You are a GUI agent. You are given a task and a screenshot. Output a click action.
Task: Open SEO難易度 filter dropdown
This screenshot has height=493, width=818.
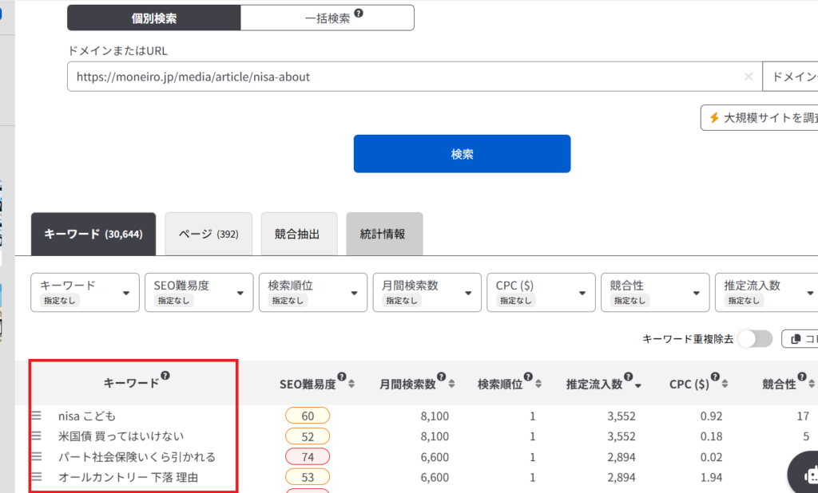tap(199, 292)
